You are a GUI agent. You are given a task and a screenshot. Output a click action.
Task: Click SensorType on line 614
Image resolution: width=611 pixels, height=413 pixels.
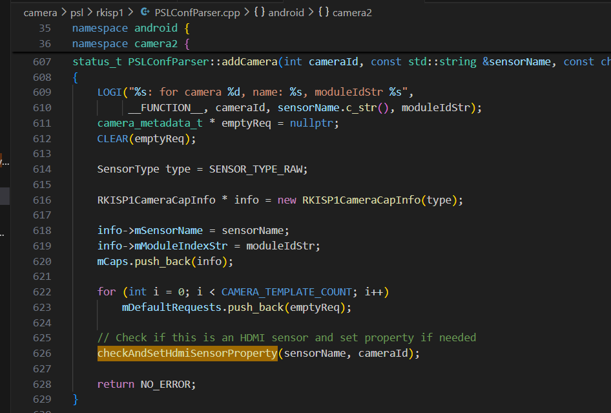pos(128,169)
